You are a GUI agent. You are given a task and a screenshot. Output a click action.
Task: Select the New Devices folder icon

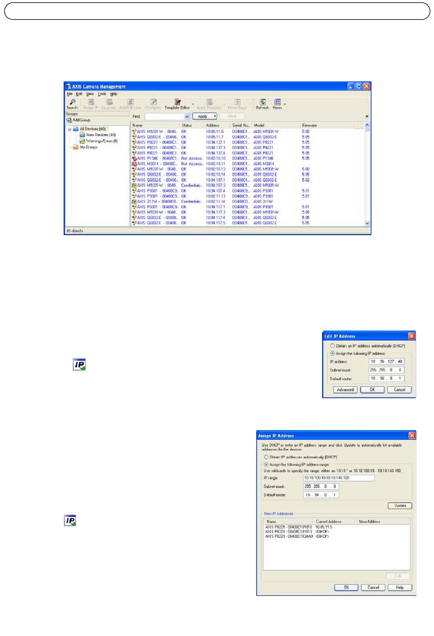(82, 135)
